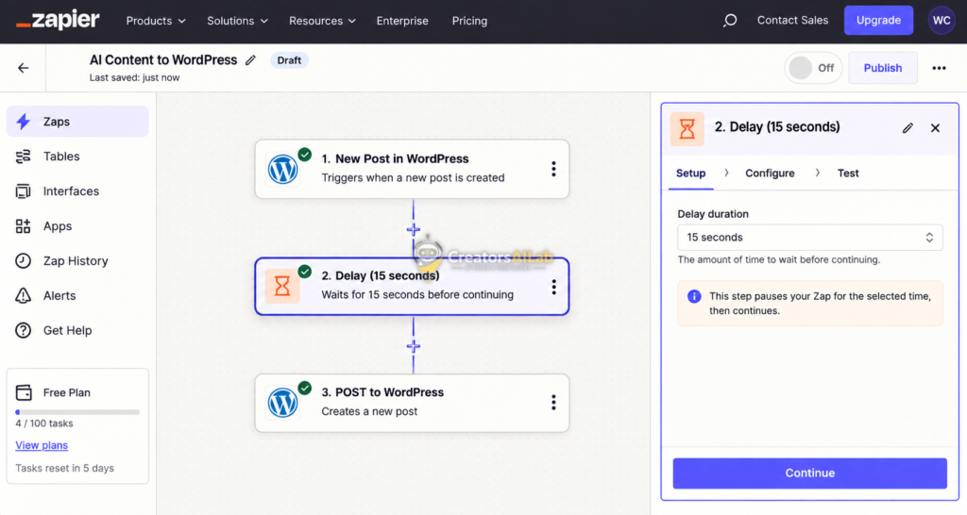Viewport: 967px width, 515px height.
Task: Click the Zaps lightning bolt icon
Action: (x=24, y=122)
